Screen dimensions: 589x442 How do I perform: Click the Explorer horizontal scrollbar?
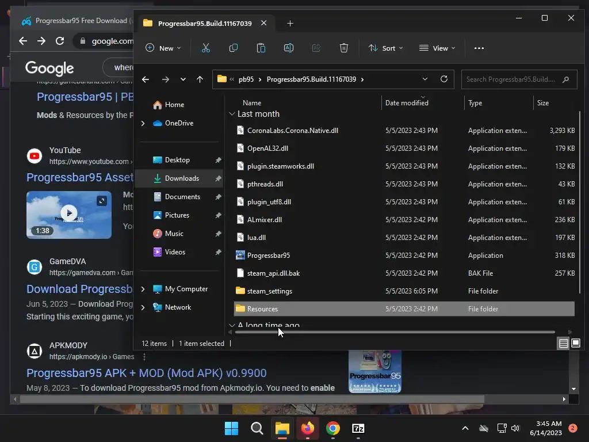point(395,332)
